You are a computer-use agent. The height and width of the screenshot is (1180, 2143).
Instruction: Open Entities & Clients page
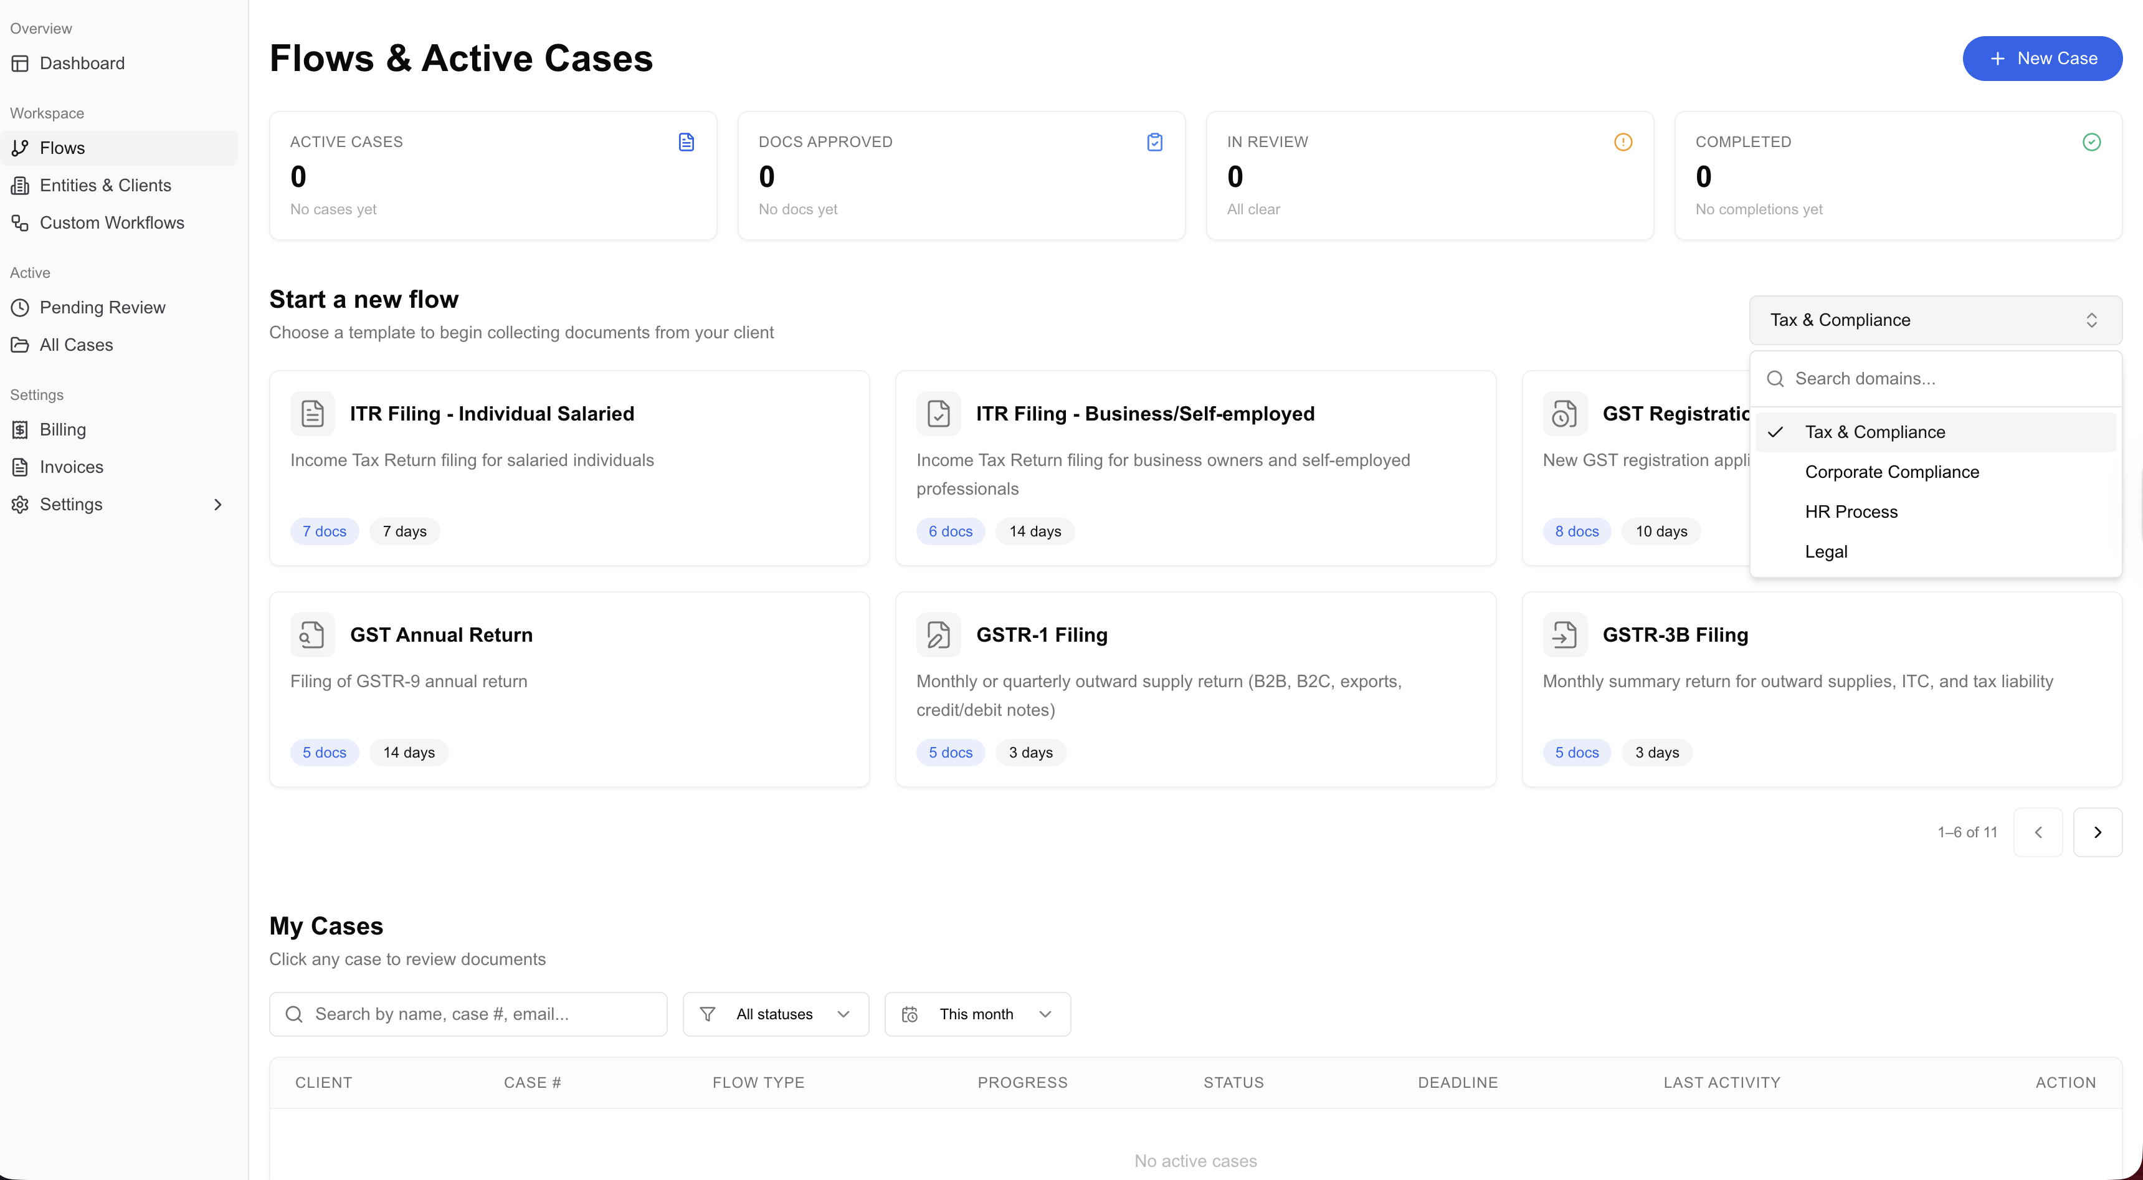[x=119, y=186]
